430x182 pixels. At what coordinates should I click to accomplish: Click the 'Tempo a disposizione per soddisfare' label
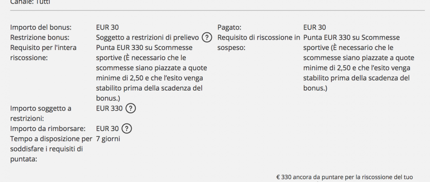point(51,149)
